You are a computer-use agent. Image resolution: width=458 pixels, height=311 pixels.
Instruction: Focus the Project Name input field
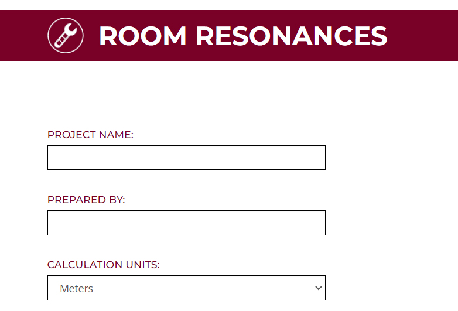(x=186, y=158)
